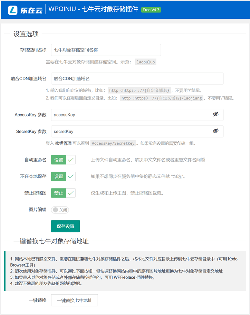Click the 乐在云 logo icon
The image size is (250, 315).
click(13, 10)
